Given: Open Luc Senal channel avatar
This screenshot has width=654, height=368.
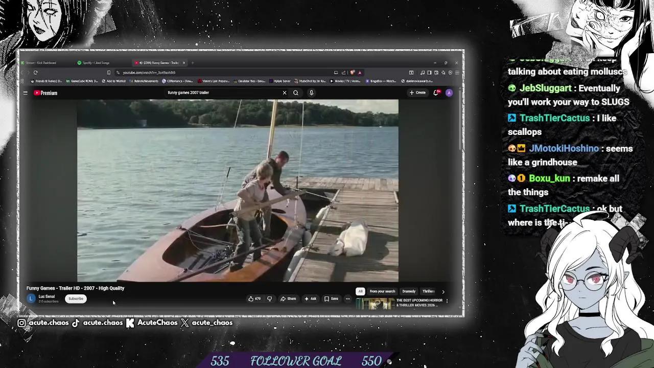Looking at the screenshot, I should [31, 299].
